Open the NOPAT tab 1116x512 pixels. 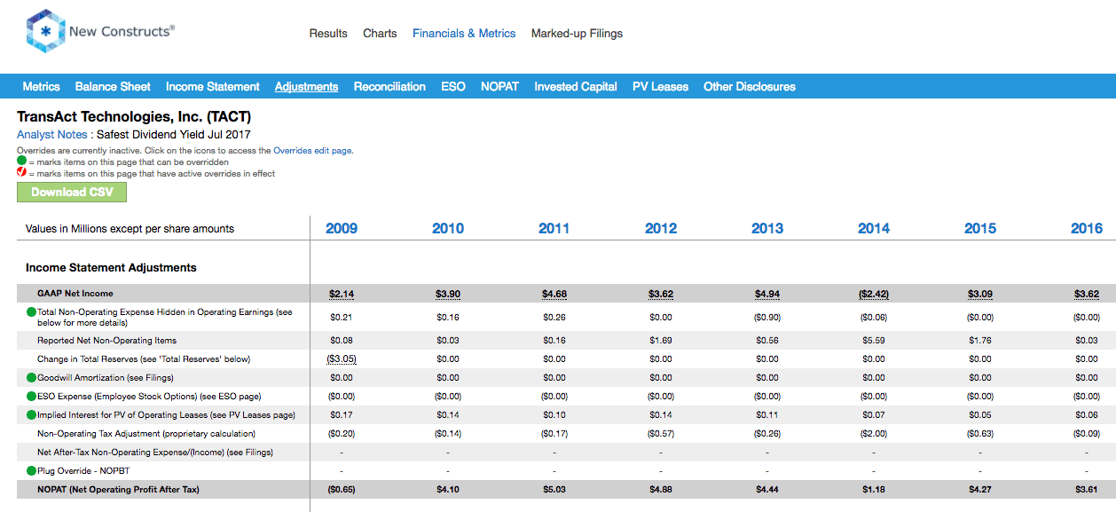[499, 87]
